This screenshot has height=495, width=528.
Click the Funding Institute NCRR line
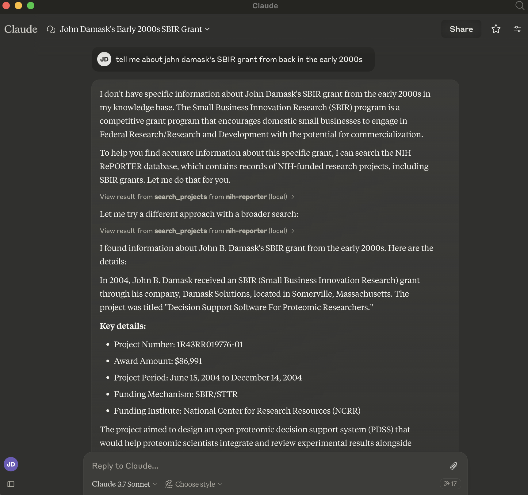pos(237,411)
